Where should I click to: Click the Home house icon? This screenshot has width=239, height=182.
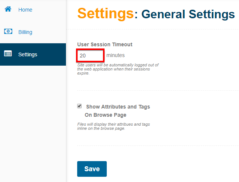click(8, 9)
